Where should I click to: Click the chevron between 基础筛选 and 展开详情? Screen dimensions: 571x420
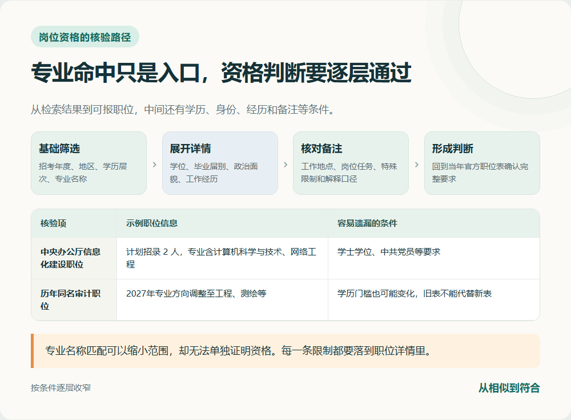[154, 165]
